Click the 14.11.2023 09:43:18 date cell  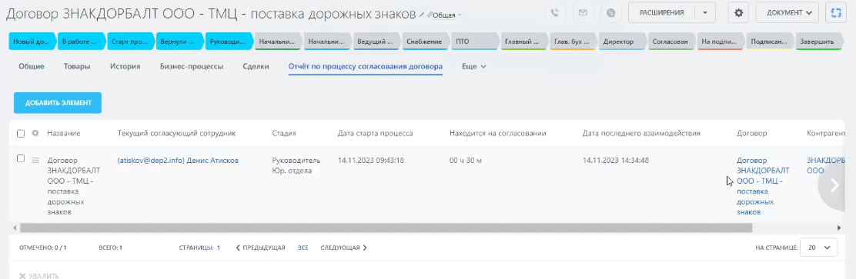pyautogui.click(x=371, y=160)
